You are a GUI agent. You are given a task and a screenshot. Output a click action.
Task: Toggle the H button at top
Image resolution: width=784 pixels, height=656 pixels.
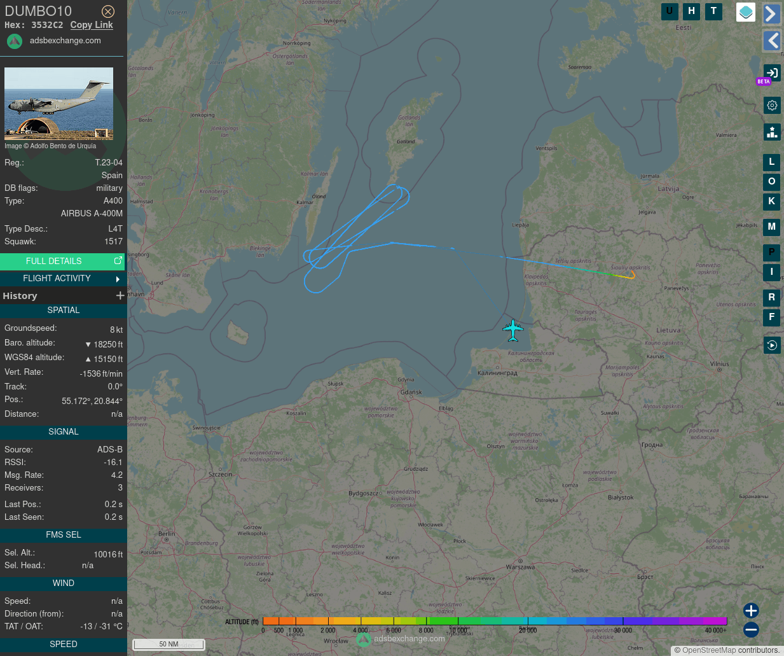(691, 11)
